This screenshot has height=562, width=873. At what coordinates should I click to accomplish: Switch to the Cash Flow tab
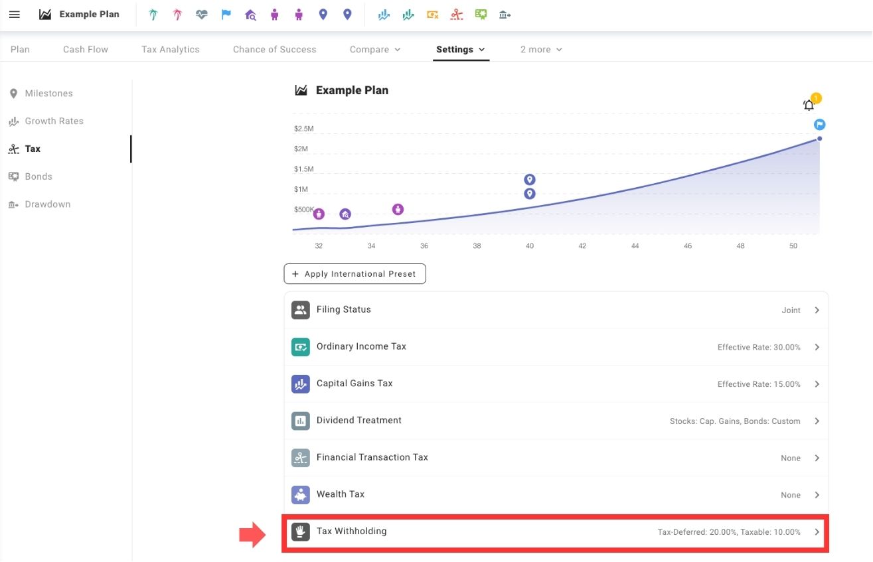(x=86, y=49)
